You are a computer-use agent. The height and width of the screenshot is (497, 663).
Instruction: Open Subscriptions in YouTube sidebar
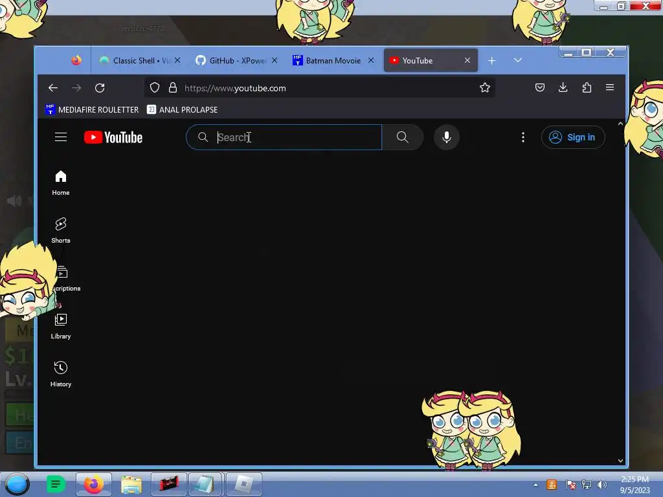coord(63,279)
